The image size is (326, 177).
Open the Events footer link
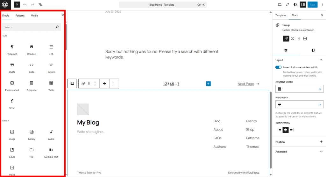(x=251, y=121)
